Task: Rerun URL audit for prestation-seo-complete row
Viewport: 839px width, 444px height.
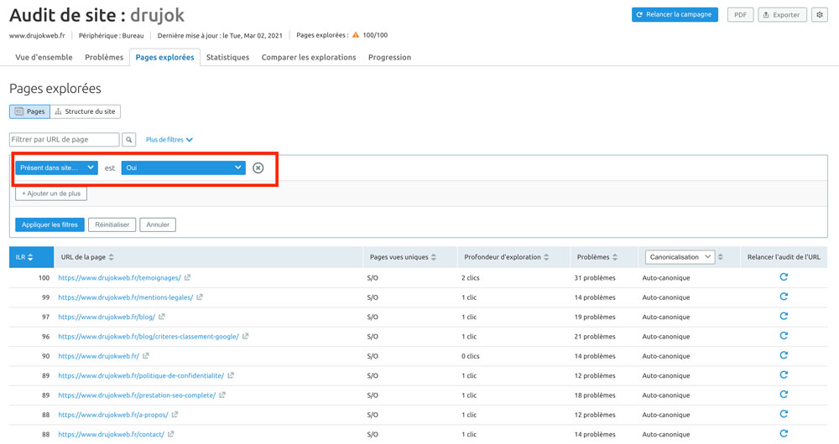Action: tap(784, 395)
